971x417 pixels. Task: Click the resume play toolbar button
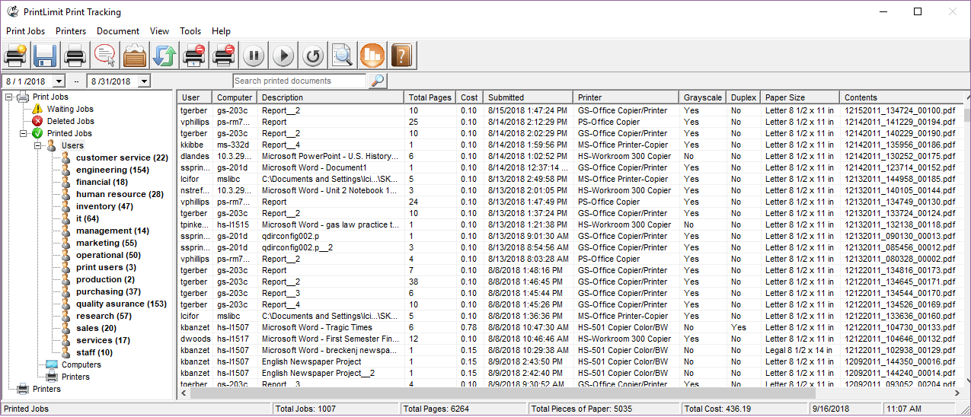(283, 55)
